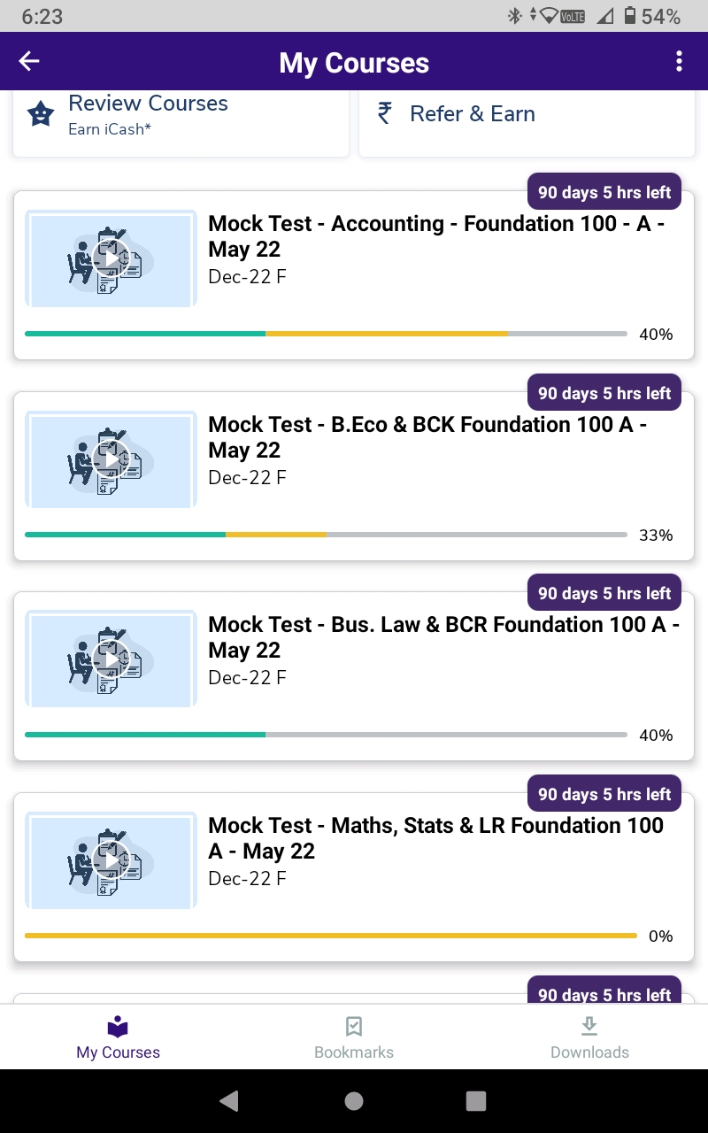Tap the Bus. Law course days-left badge
The height and width of the screenshot is (1133, 708).
coord(604,593)
